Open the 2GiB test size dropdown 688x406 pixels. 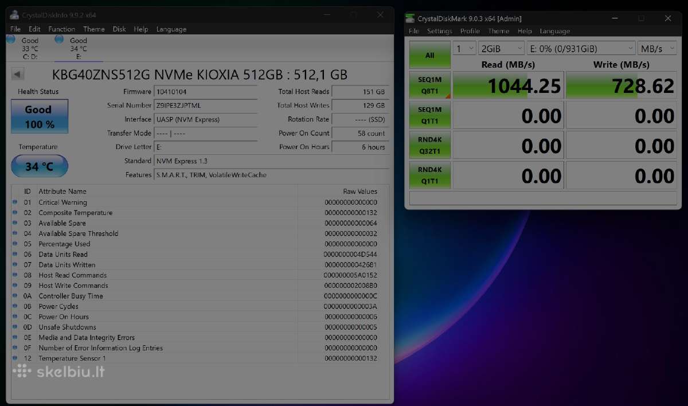click(x=501, y=48)
